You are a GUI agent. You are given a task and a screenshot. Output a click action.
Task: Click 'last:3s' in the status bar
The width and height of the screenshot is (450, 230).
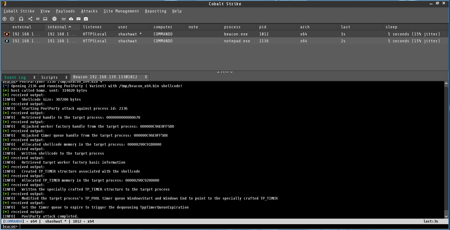coord(431,221)
